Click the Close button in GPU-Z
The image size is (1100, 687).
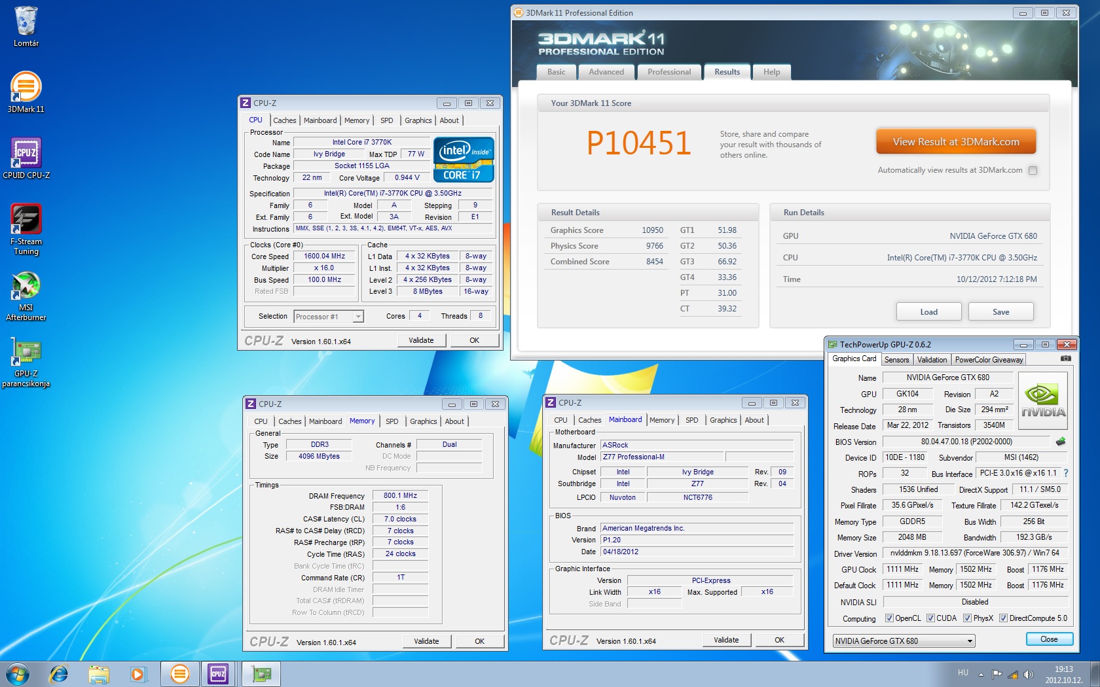(1049, 639)
